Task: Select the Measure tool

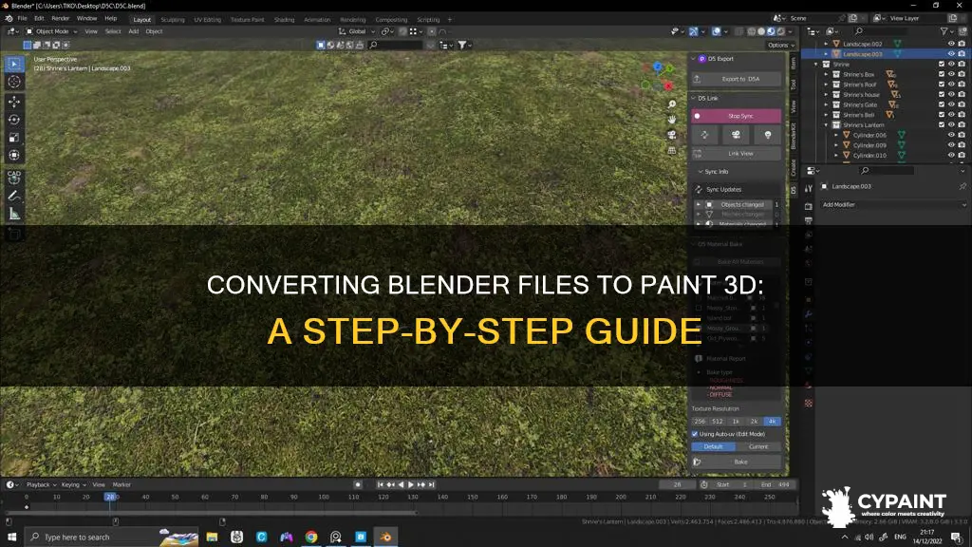Action: pyautogui.click(x=14, y=215)
